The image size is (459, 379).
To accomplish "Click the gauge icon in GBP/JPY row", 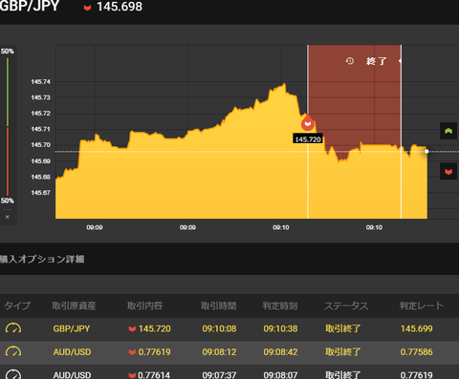I will (x=13, y=328).
